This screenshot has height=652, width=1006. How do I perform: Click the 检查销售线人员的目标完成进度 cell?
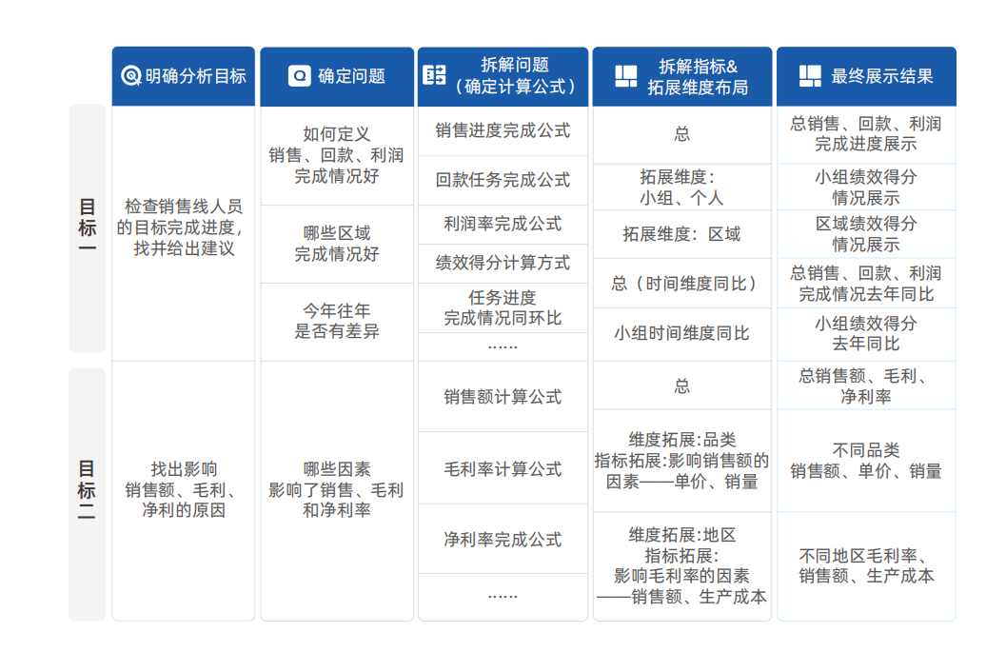pos(184,227)
